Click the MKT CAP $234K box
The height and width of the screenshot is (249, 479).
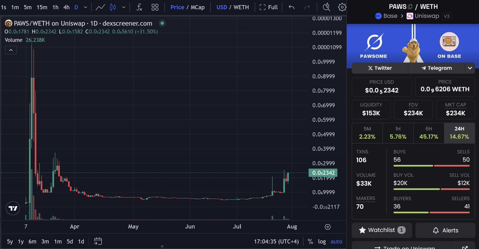coord(455,109)
